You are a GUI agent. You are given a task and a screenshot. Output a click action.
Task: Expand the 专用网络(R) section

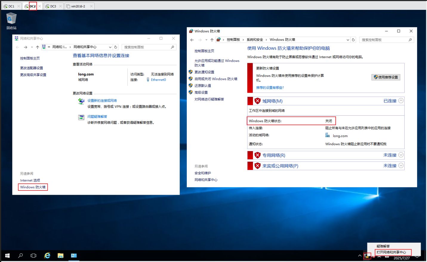401,155
